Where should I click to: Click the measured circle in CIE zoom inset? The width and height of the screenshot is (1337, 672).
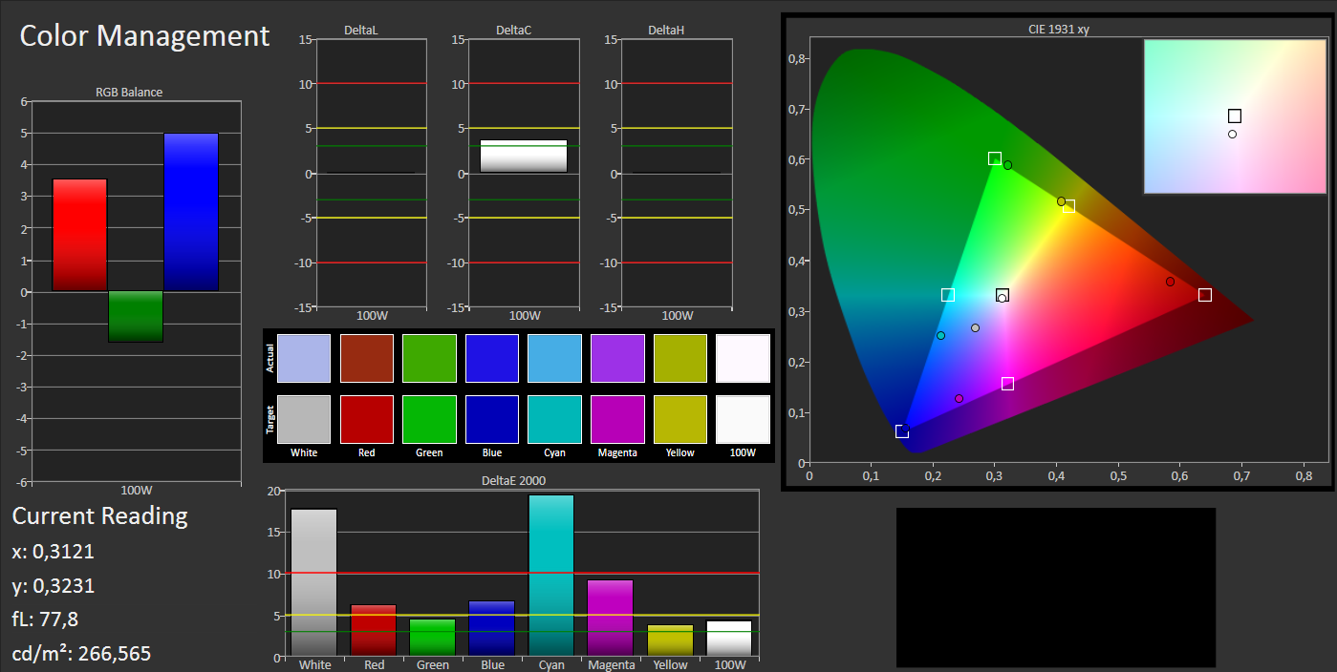pyautogui.click(x=1233, y=135)
